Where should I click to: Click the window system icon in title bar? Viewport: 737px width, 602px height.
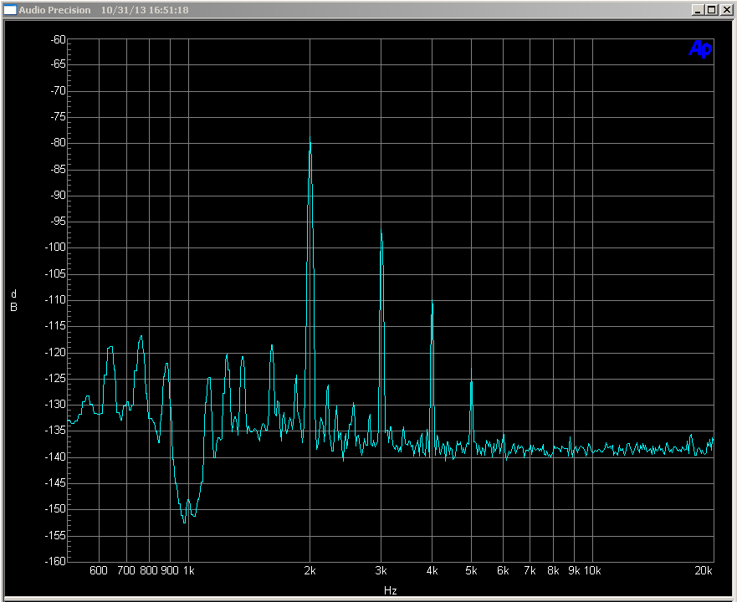10,9
